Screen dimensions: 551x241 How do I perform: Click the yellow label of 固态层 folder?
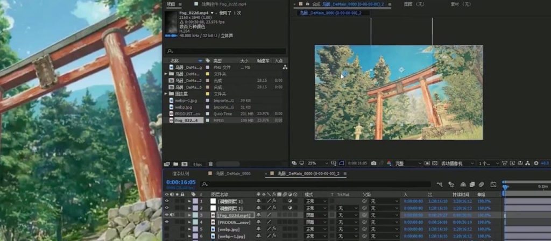207,94
